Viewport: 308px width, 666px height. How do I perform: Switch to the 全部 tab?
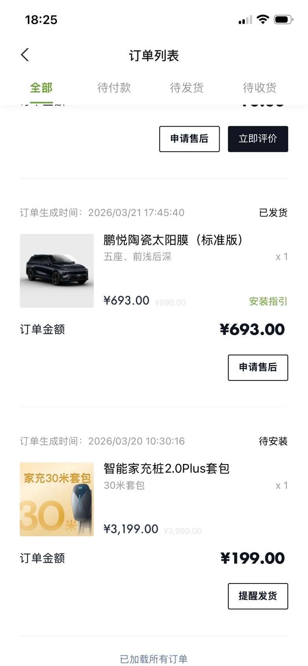click(x=41, y=88)
